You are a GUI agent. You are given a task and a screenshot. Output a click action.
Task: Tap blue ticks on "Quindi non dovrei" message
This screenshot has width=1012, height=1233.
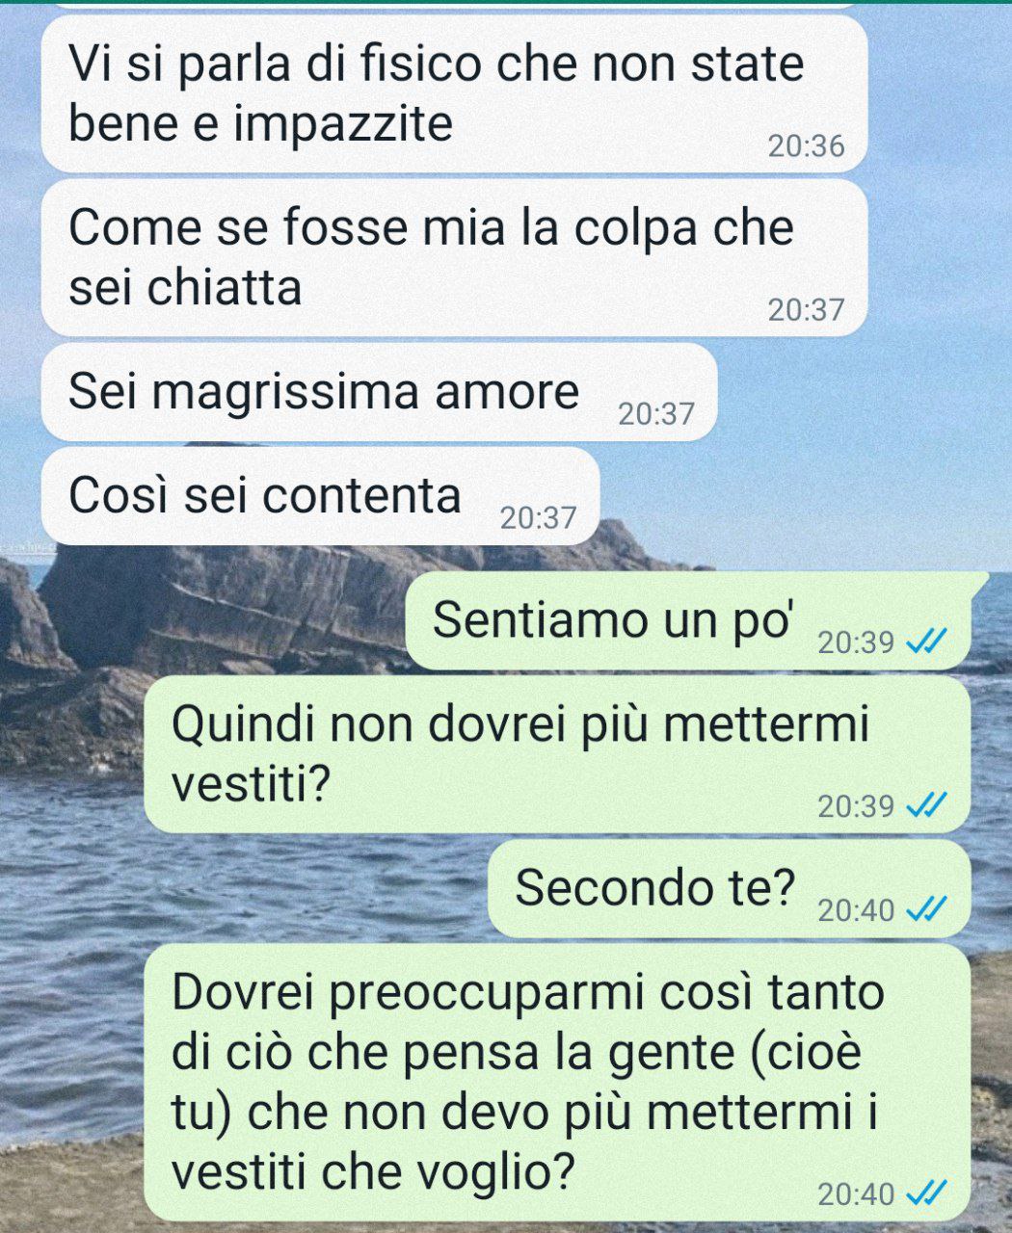(929, 804)
